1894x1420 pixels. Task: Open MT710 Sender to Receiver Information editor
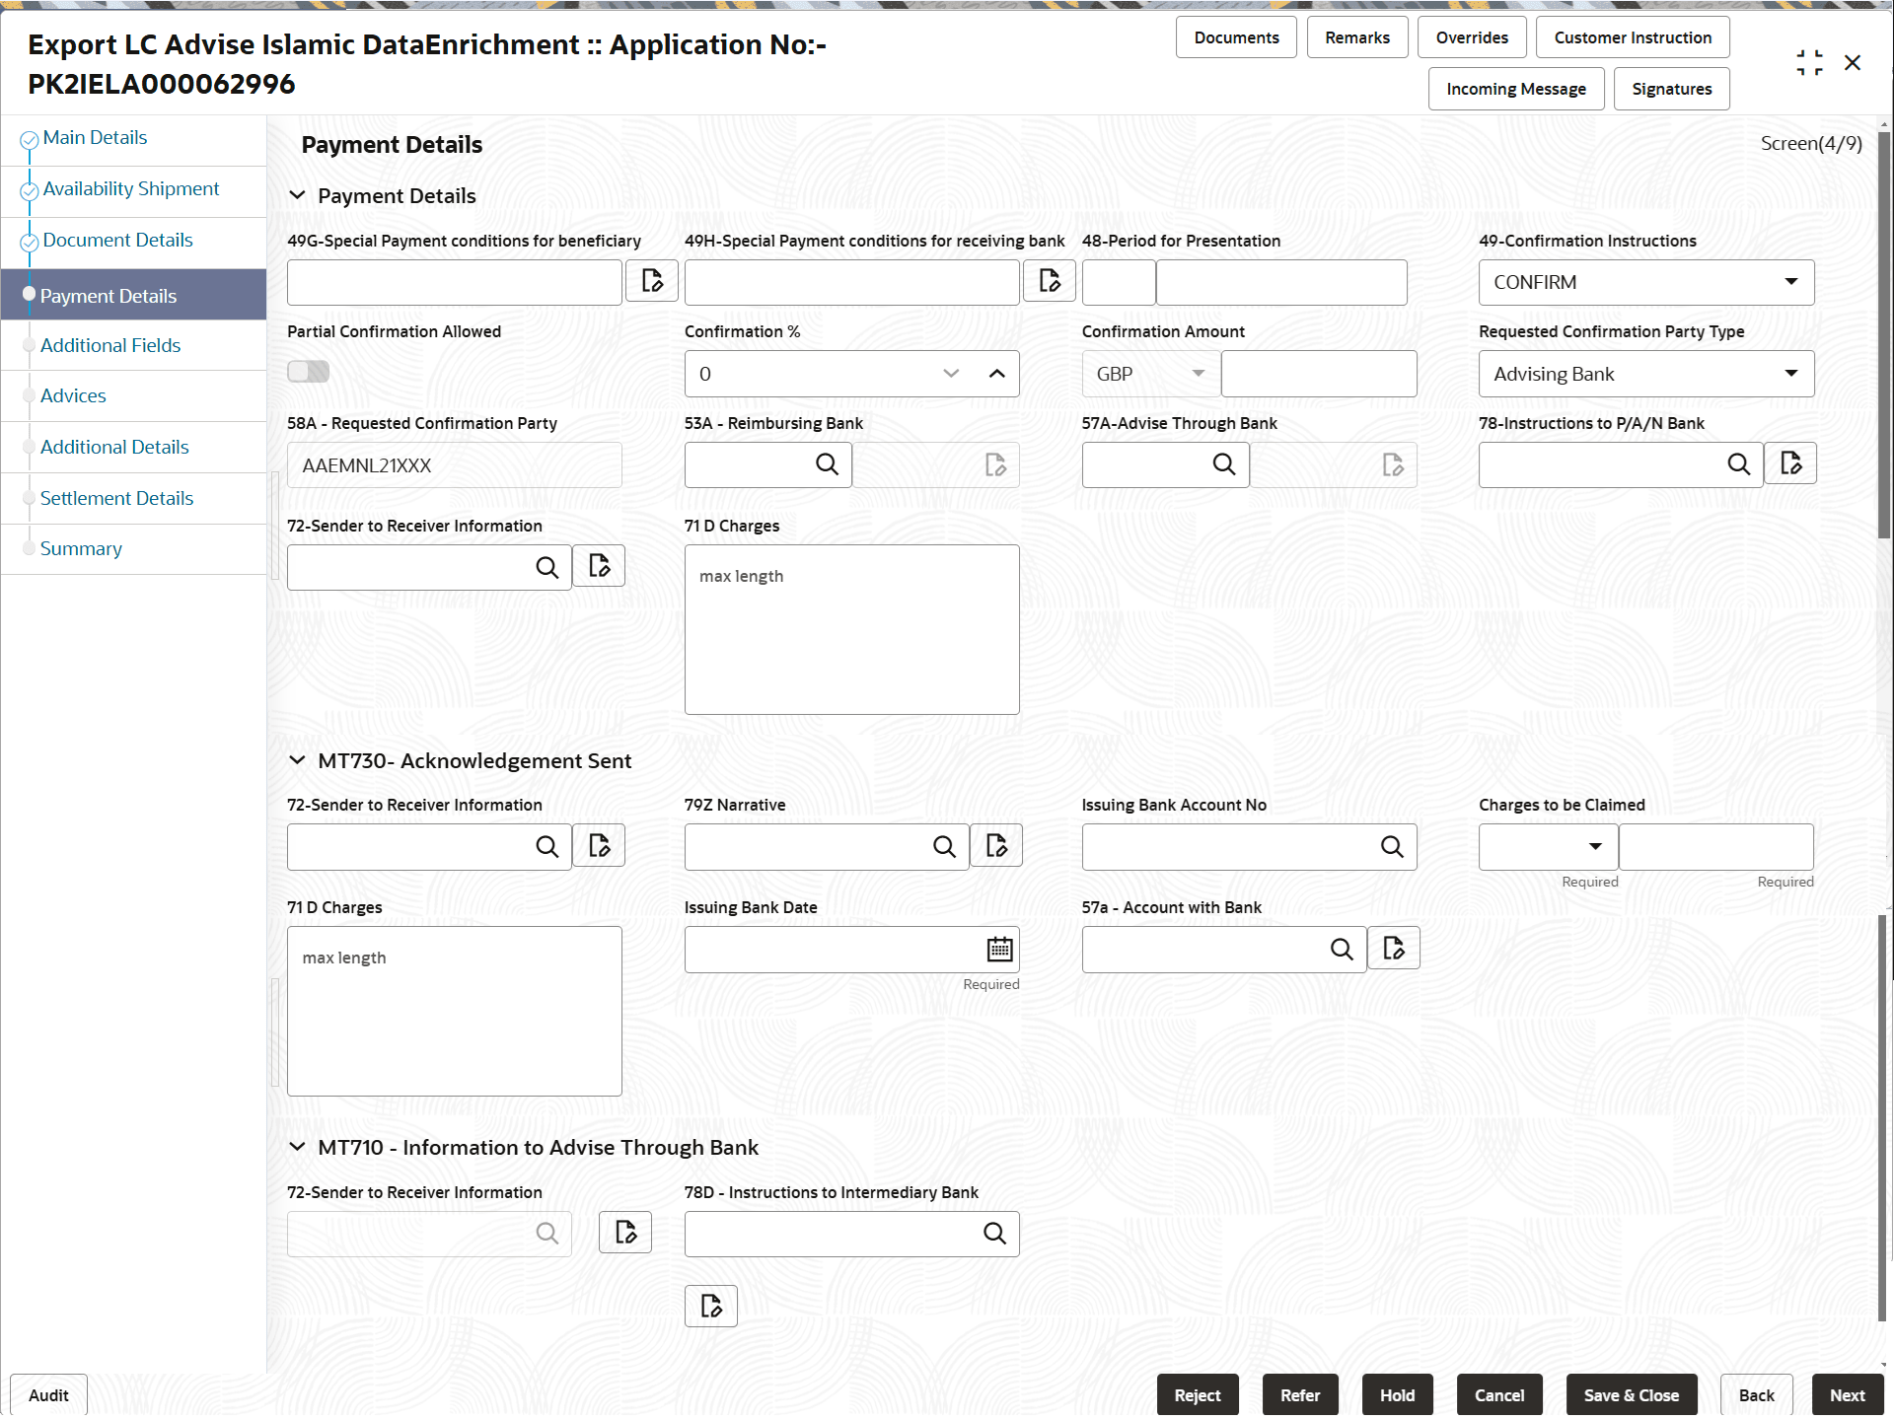[x=624, y=1232]
